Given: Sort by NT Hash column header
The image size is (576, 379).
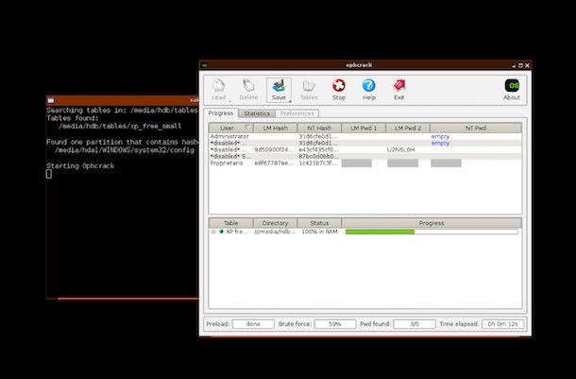Looking at the screenshot, I should [x=319, y=128].
